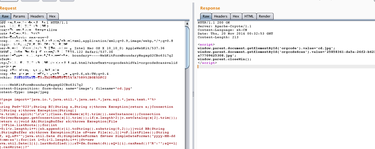Click the WebKitFormBoundary line above Content-Disposition
The width and height of the screenshot is (375, 149).
[41, 85]
